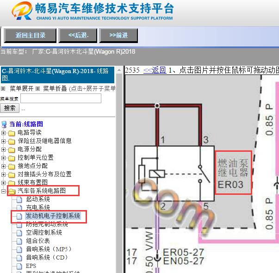Collapse the 汽车各系统电路图 tree node
The height and width of the screenshot is (273, 279).
(3, 191)
